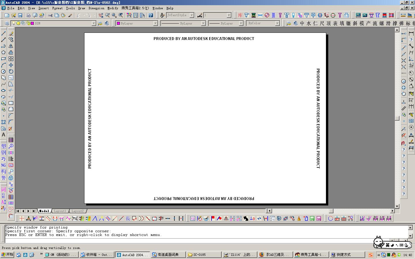Open the Layer Properties Manager icon
Screen dimensions: 415x259
(7, 23)
